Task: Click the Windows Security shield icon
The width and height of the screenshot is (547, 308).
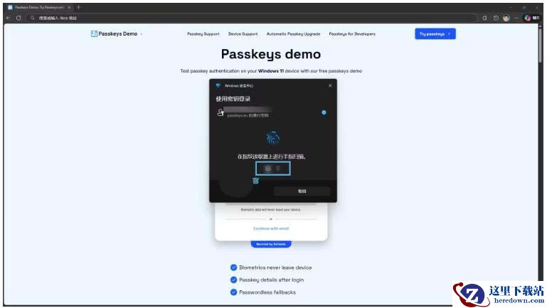Action: (x=218, y=85)
